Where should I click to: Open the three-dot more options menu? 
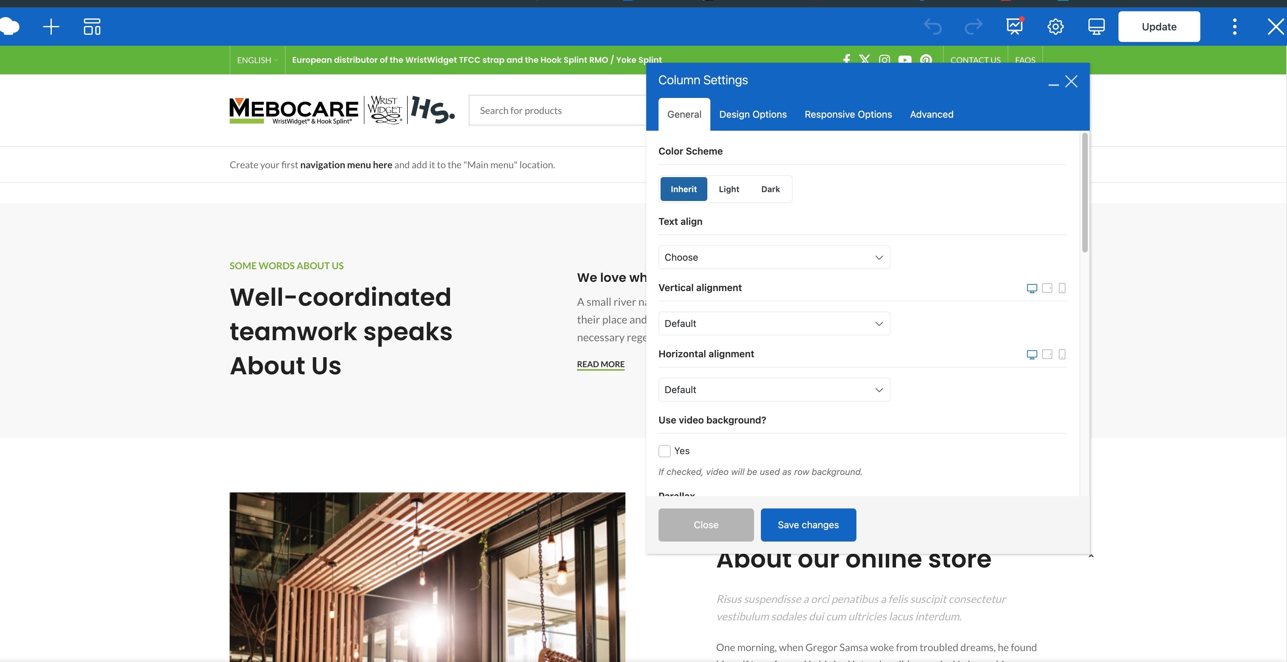[1234, 27]
